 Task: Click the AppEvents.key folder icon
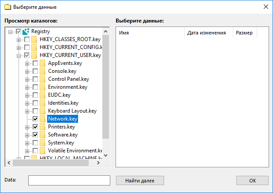click(42, 63)
